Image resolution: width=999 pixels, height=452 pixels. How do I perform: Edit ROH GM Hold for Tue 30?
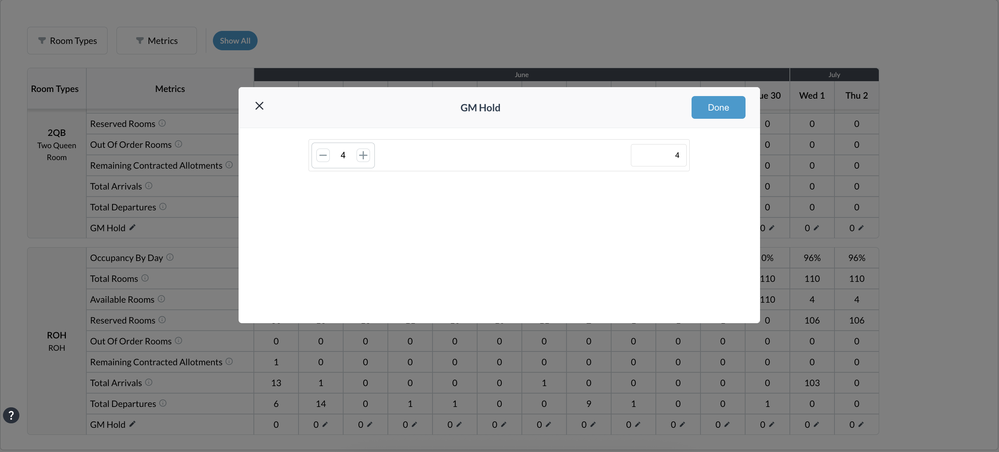tap(772, 424)
